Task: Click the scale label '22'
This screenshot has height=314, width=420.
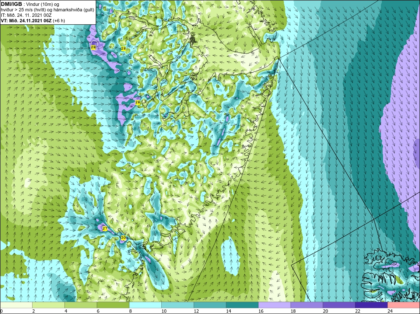Action: coord(357,311)
